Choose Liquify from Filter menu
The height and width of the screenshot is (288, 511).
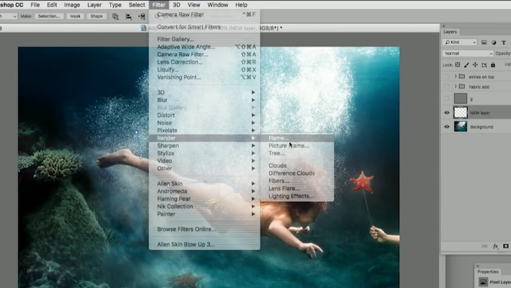pyautogui.click(x=204, y=69)
